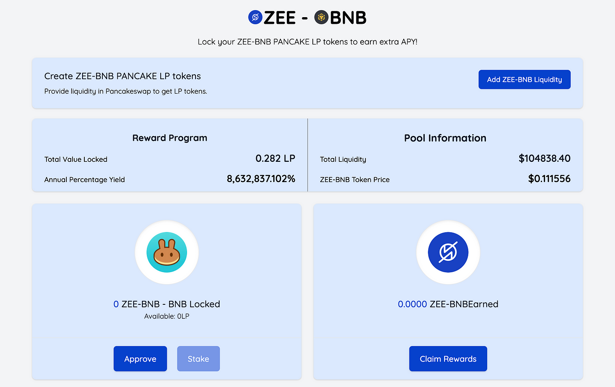This screenshot has width=615, height=387.
Task: Click the ZEE title word in the header
Action: coord(279,18)
